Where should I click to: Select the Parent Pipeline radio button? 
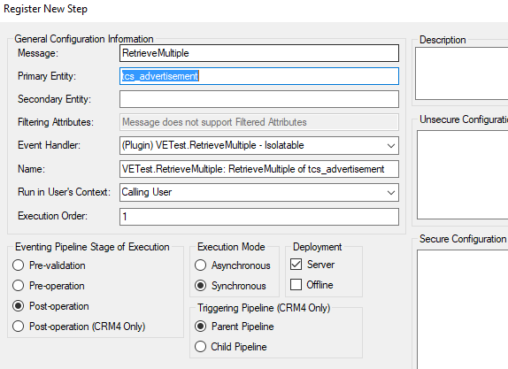coord(201,327)
